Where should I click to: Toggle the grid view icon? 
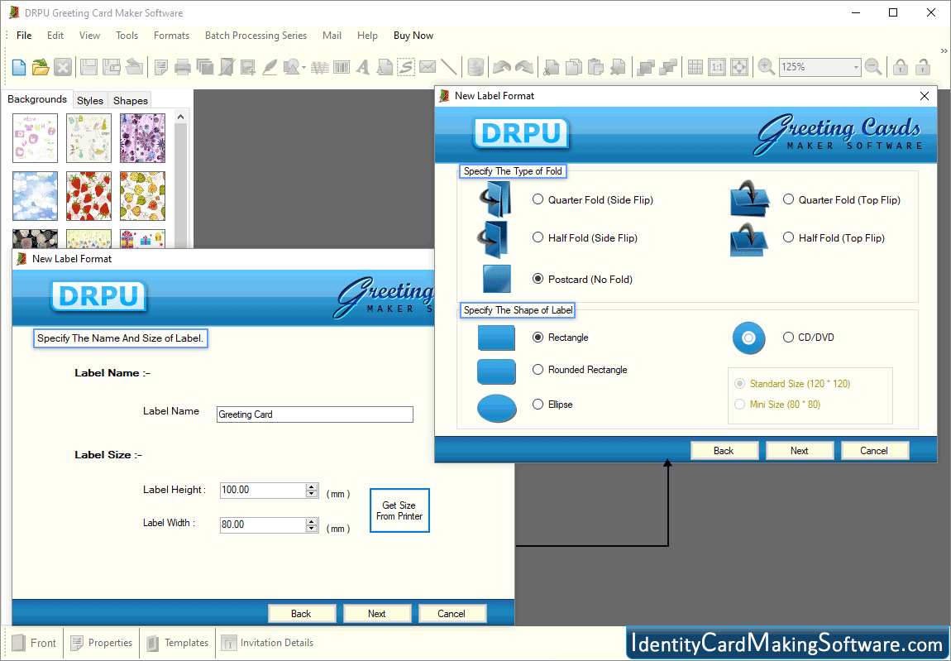(695, 67)
